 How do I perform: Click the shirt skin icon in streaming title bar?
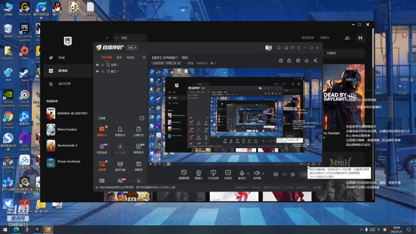click(x=292, y=48)
